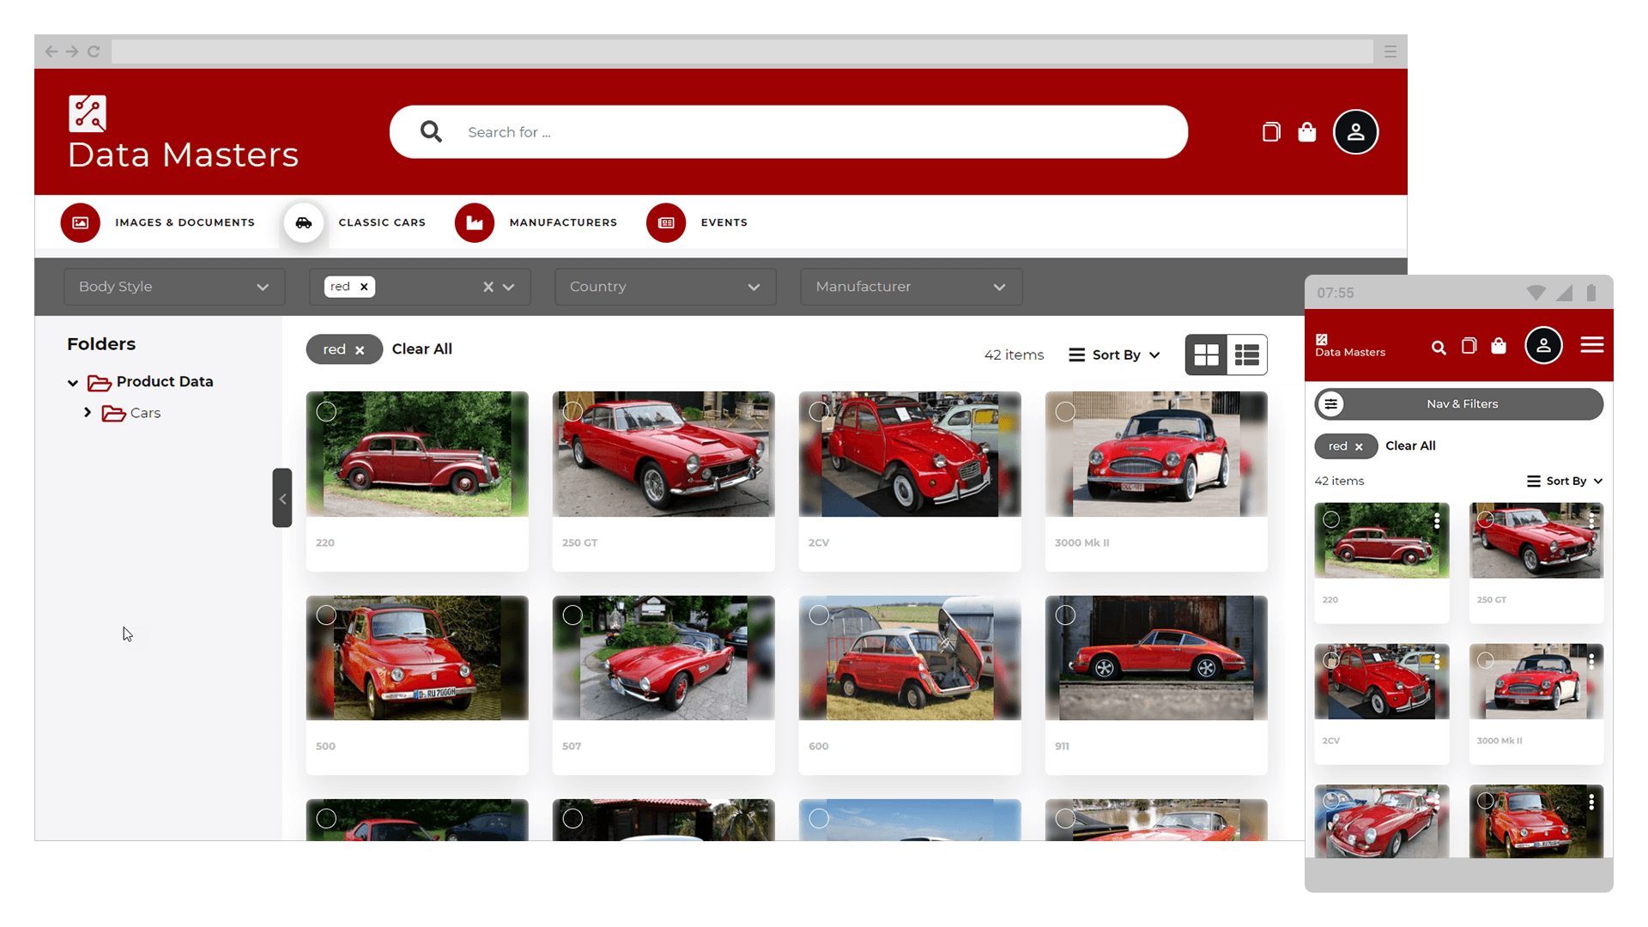Switch to list view layout

(1246, 354)
